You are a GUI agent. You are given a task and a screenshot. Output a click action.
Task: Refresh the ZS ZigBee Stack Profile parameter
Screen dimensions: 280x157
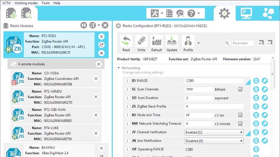tap(256, 106)
